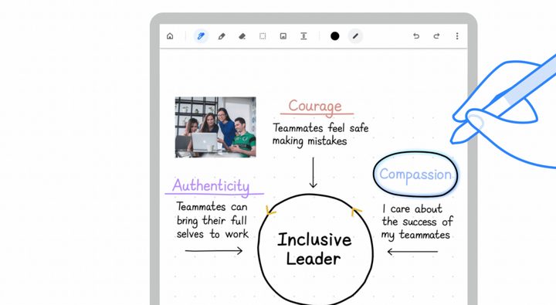The image size is (556, 305).
Task: Select the Marker highlighter tool
Action: (222, 36)
